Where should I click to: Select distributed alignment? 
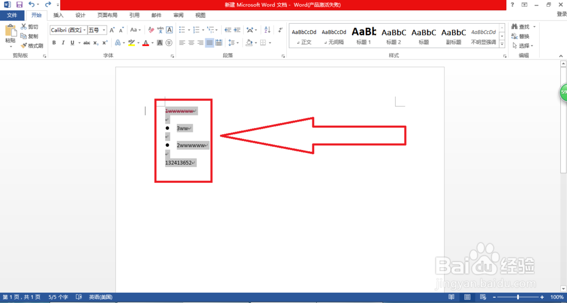(218, 42)
